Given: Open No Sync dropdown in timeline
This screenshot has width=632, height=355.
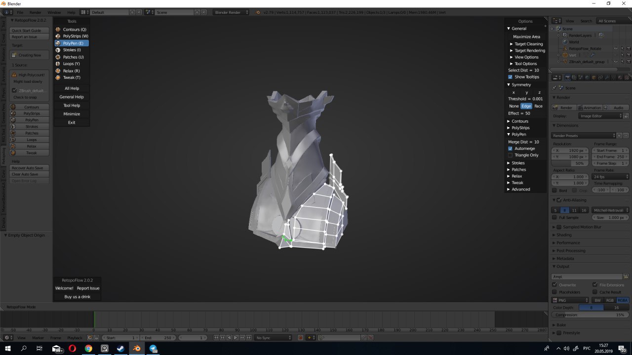Looking at the screenshot, I should [274, 338].
